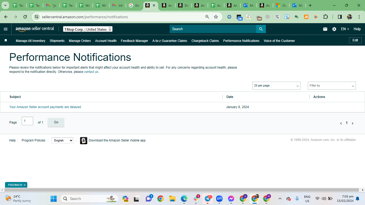365x205 pixels.
Task: Open Voice of the Customer
Action: (279, 41)
